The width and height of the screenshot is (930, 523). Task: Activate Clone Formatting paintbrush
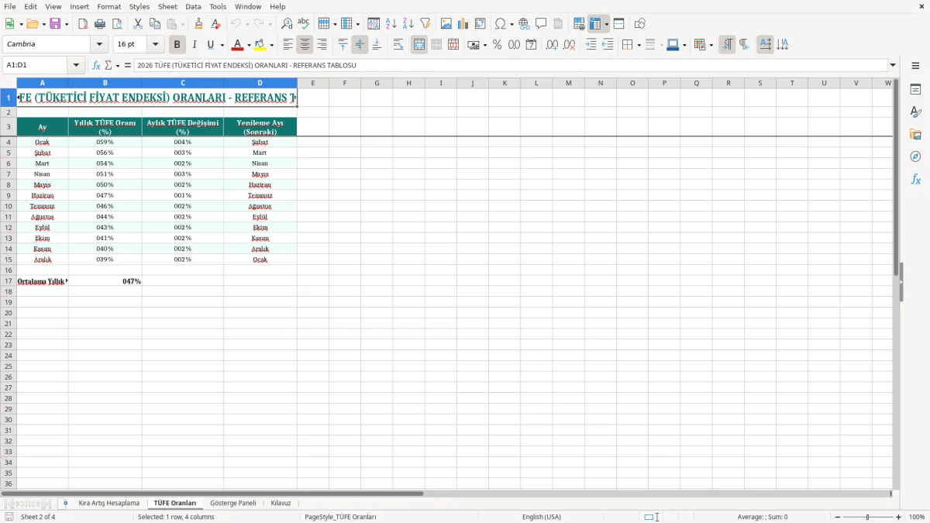tap(198, 24)
